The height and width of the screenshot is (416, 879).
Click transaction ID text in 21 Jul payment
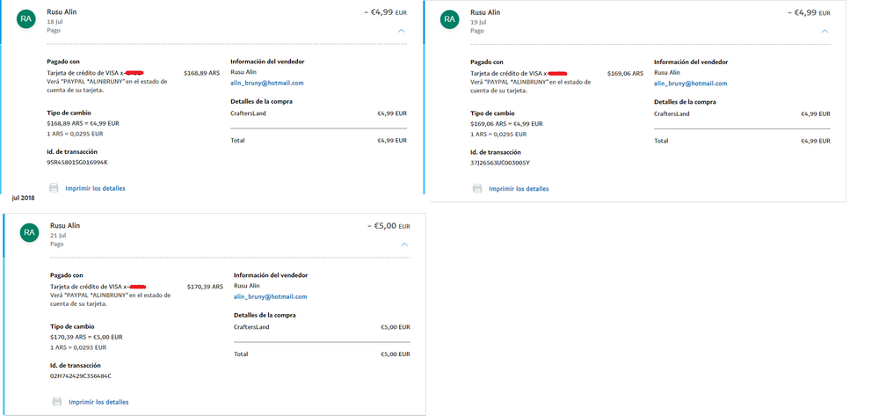(81, 376)
